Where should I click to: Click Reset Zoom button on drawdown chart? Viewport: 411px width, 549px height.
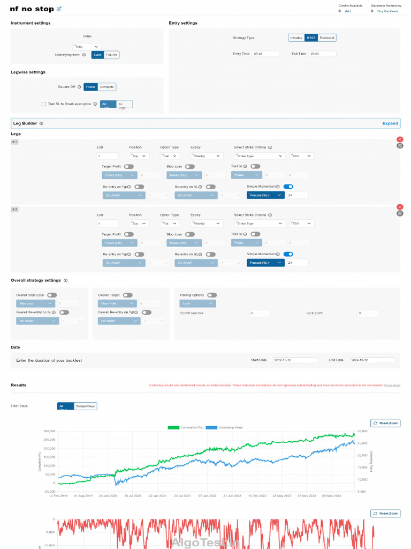[385, 514]
